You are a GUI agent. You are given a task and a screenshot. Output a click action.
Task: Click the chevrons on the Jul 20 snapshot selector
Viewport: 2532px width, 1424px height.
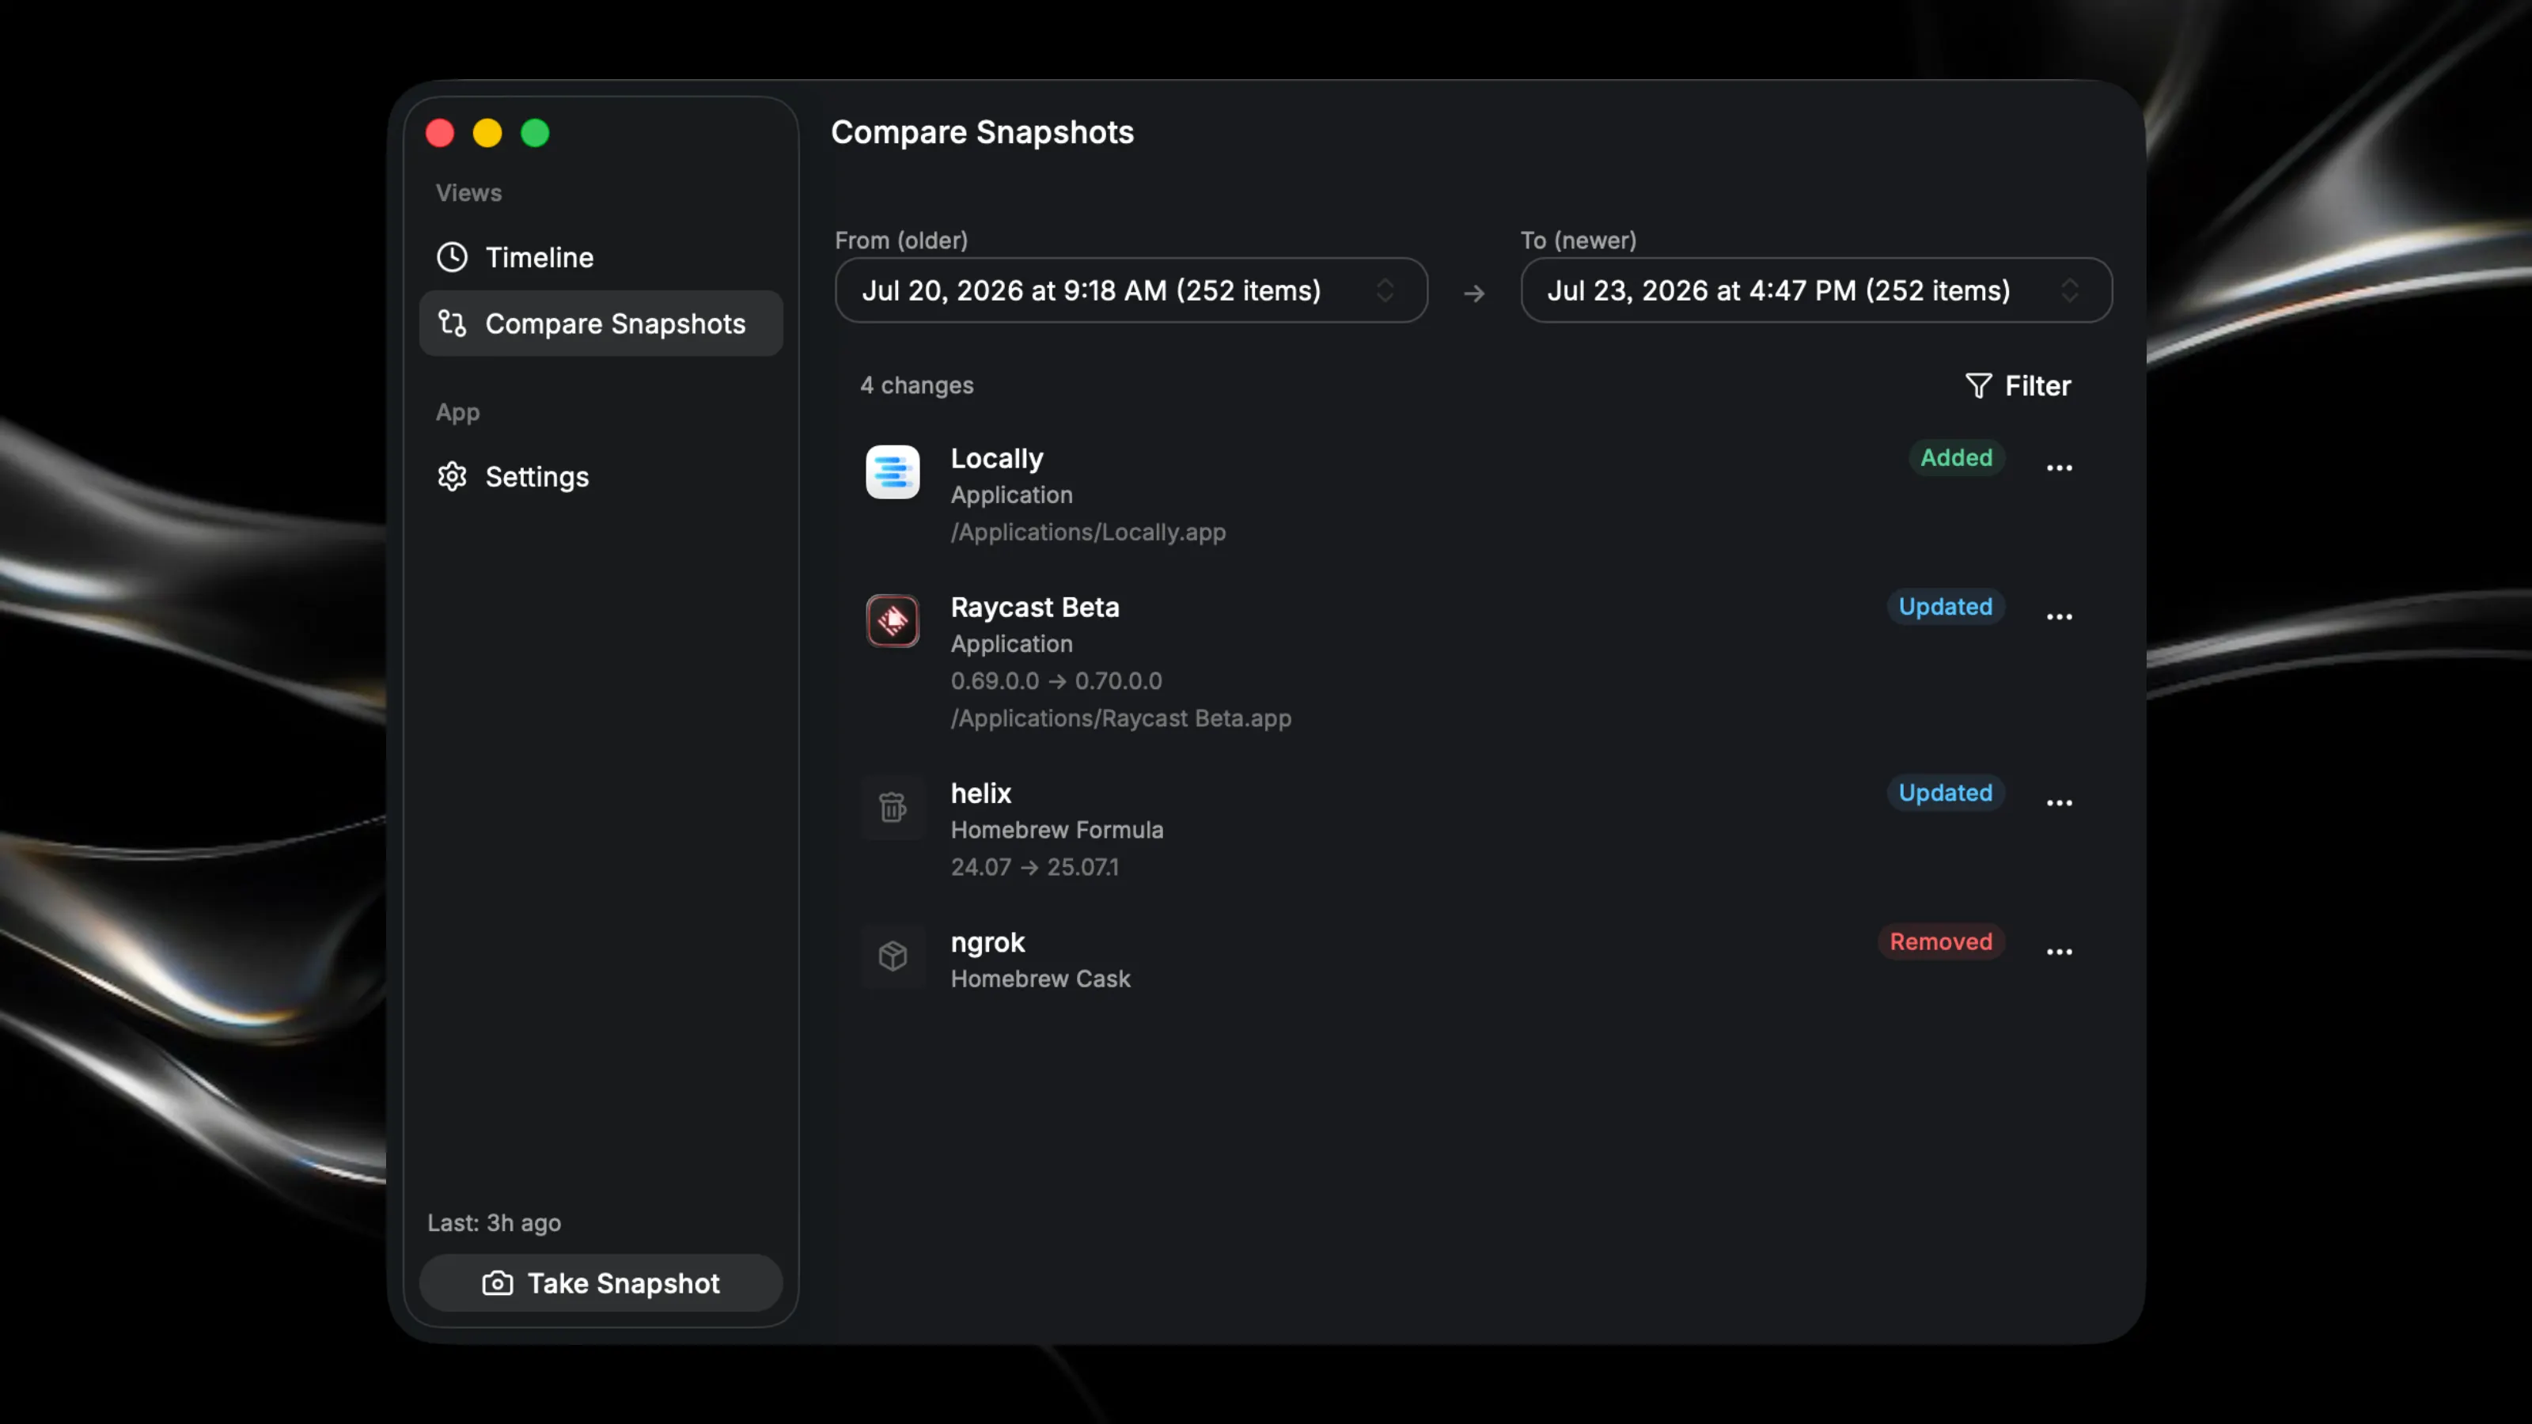coord(1385,290)
